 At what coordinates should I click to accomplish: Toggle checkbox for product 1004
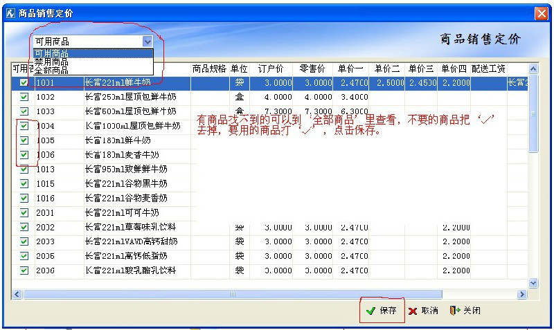[x=24, y=126]
